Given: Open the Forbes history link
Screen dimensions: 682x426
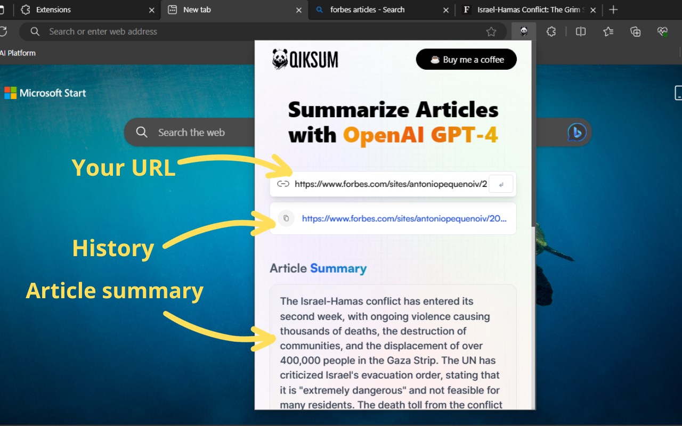Looking at the screenshot, I should point(404,218).
